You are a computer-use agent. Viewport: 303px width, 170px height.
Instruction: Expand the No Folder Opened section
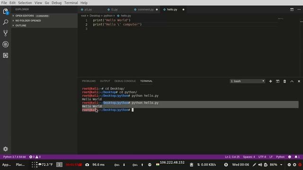(x=45, y=21)
